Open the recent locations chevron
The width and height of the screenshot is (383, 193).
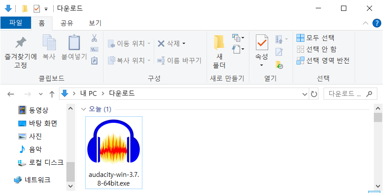point(41,94)
